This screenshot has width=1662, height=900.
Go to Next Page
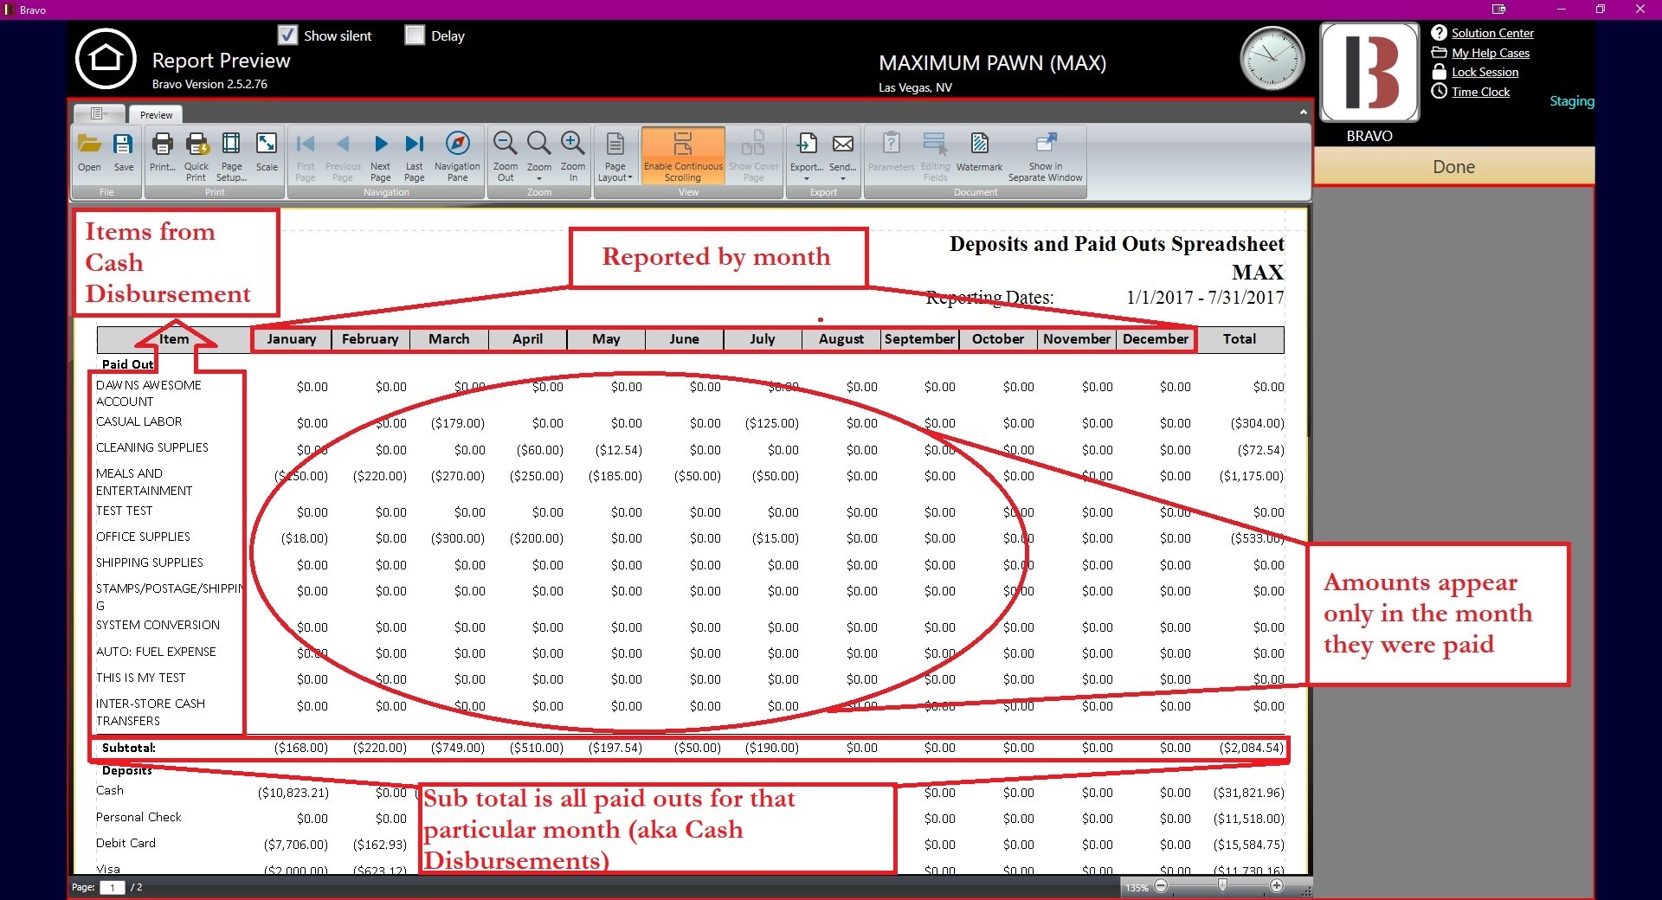click(x=381, y=156)
